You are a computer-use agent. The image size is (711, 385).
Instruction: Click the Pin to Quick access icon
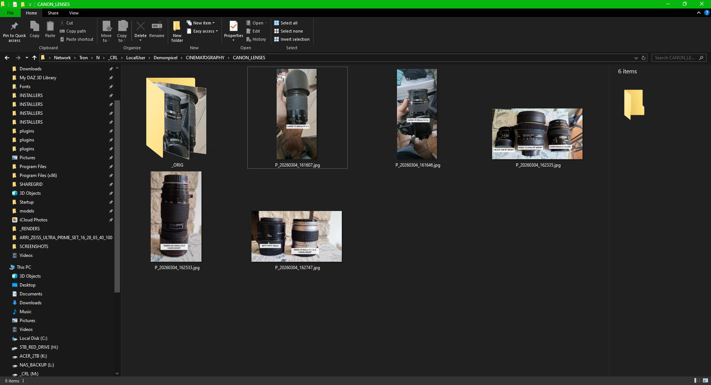(x=14, y=27)
